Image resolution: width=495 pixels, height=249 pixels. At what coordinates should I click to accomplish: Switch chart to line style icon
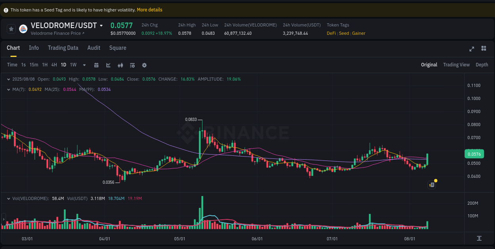pos(108,65)
